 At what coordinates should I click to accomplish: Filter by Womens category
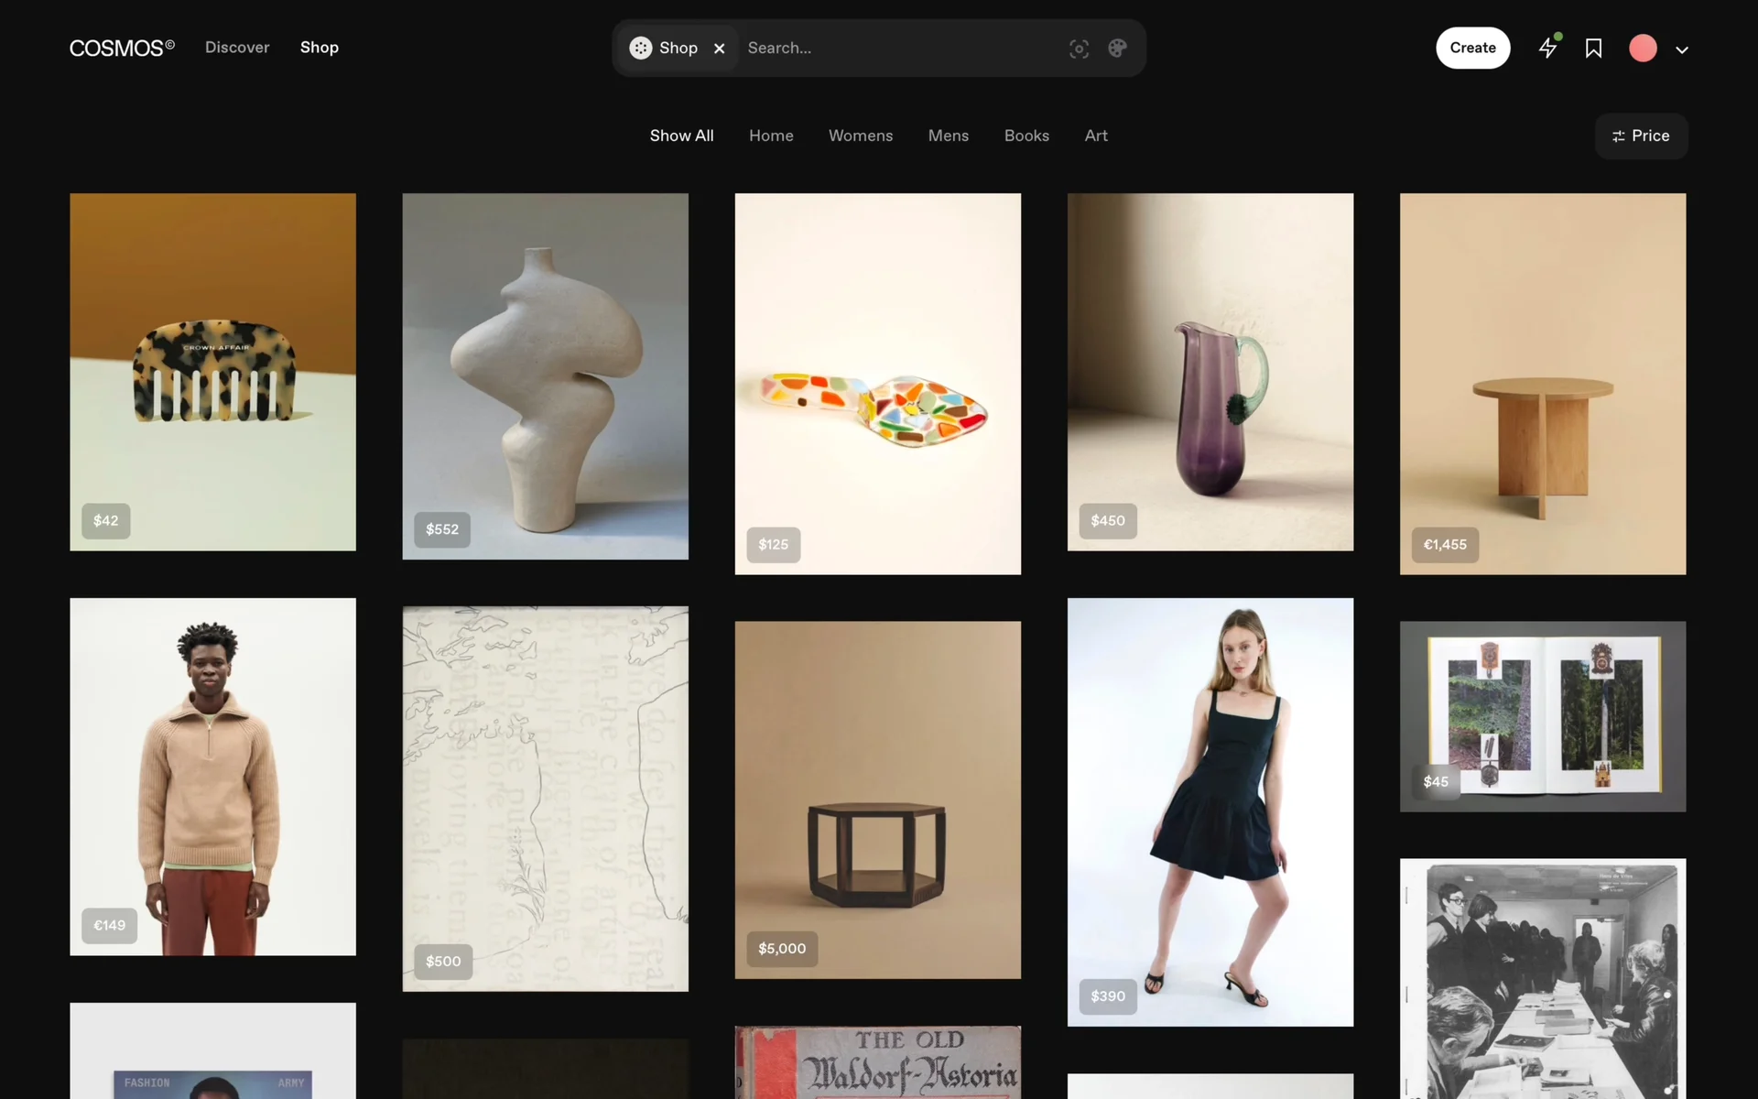[860, 136]
